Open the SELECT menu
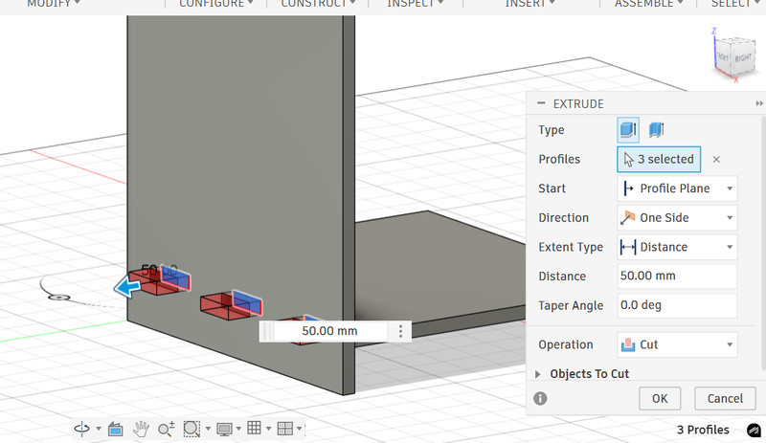Viewport: 766px width, 443px height. click(x=735, y=4)
